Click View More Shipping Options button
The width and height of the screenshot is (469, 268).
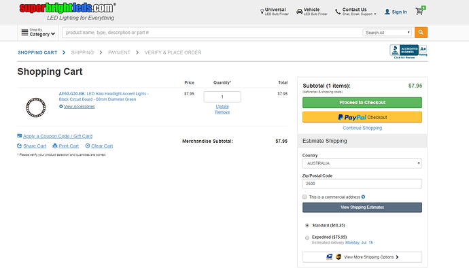tap(362, 257)
